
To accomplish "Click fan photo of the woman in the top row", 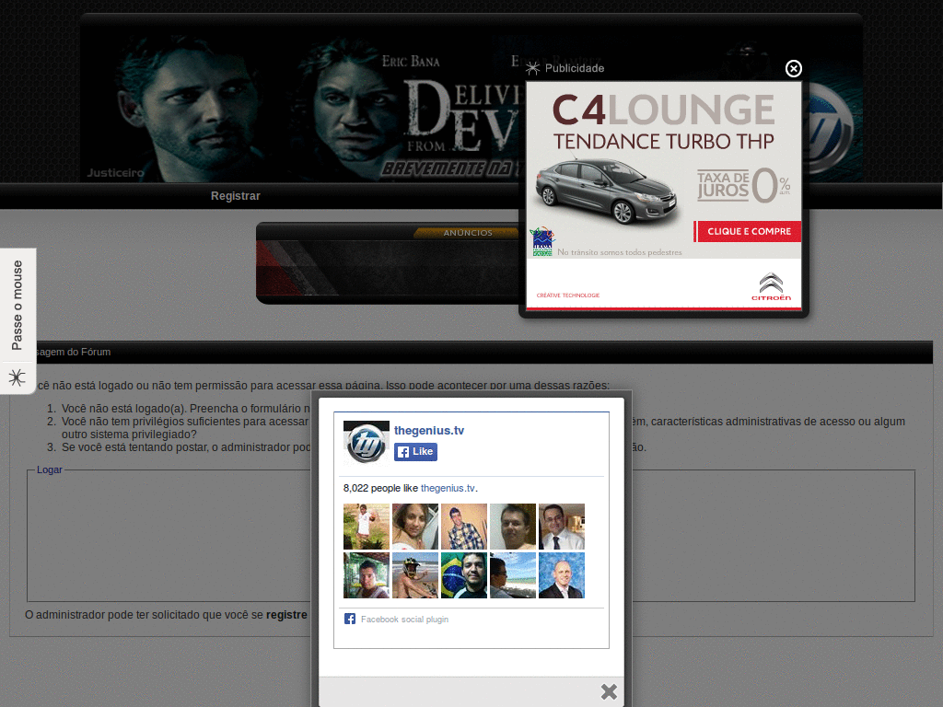I will (x=415, y=527).
